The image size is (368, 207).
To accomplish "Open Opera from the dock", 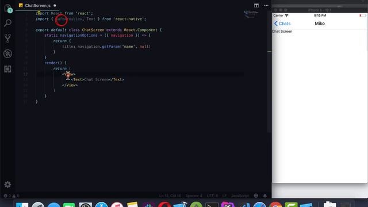I will [164, 205].
